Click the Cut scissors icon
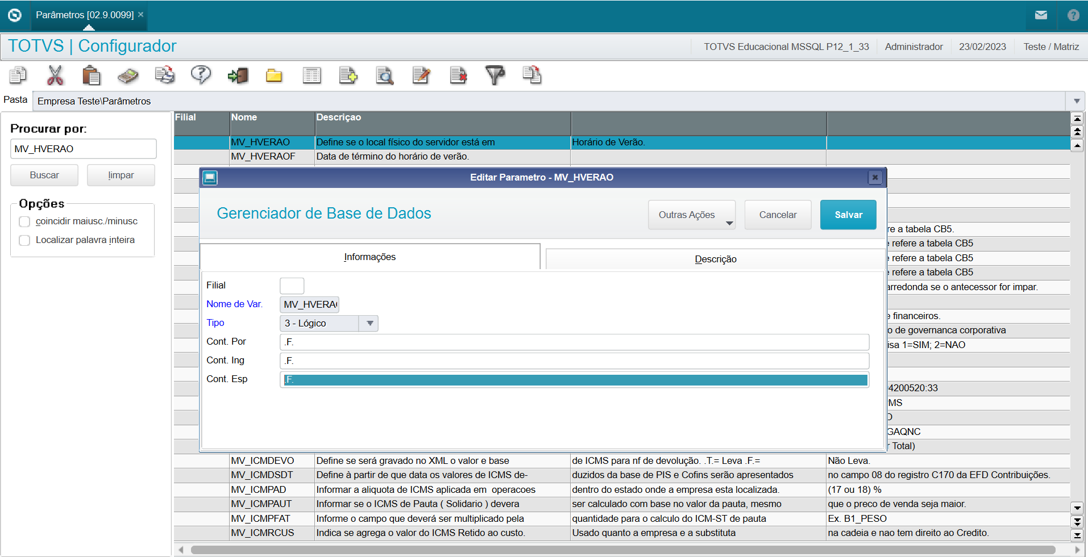 55,75
